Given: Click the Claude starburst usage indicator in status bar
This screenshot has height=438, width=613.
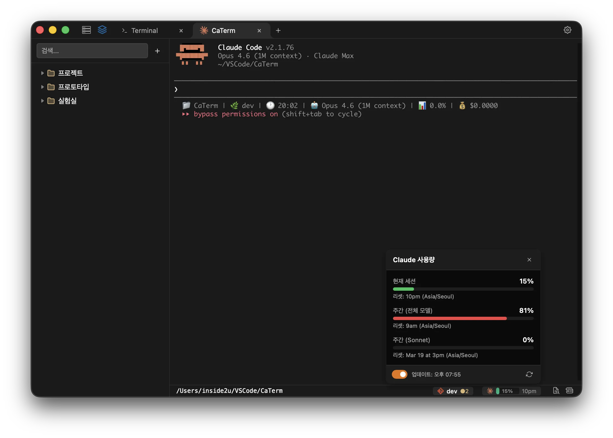Looking at the screenshot, I should [490, 391].
